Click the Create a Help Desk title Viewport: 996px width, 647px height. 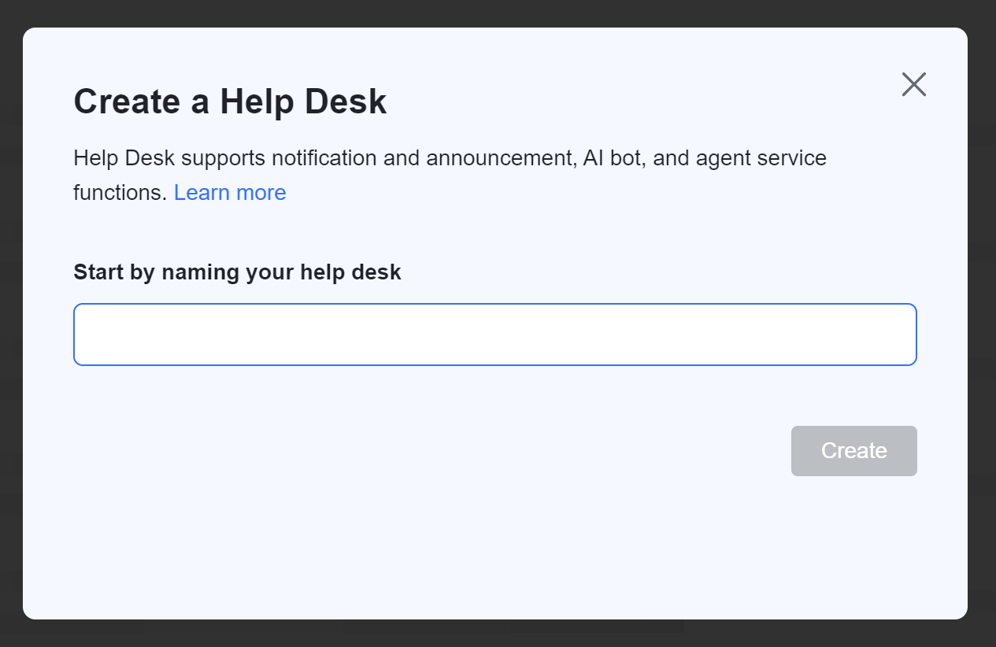230,101
